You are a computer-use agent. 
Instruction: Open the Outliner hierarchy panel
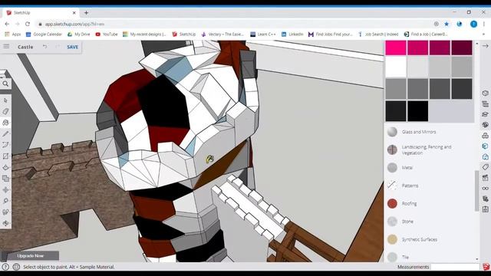tap(485, 104)
